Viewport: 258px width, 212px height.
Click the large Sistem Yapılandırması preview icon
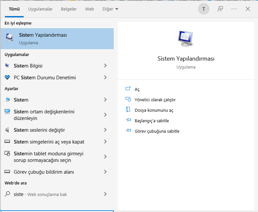coord(186,39)
